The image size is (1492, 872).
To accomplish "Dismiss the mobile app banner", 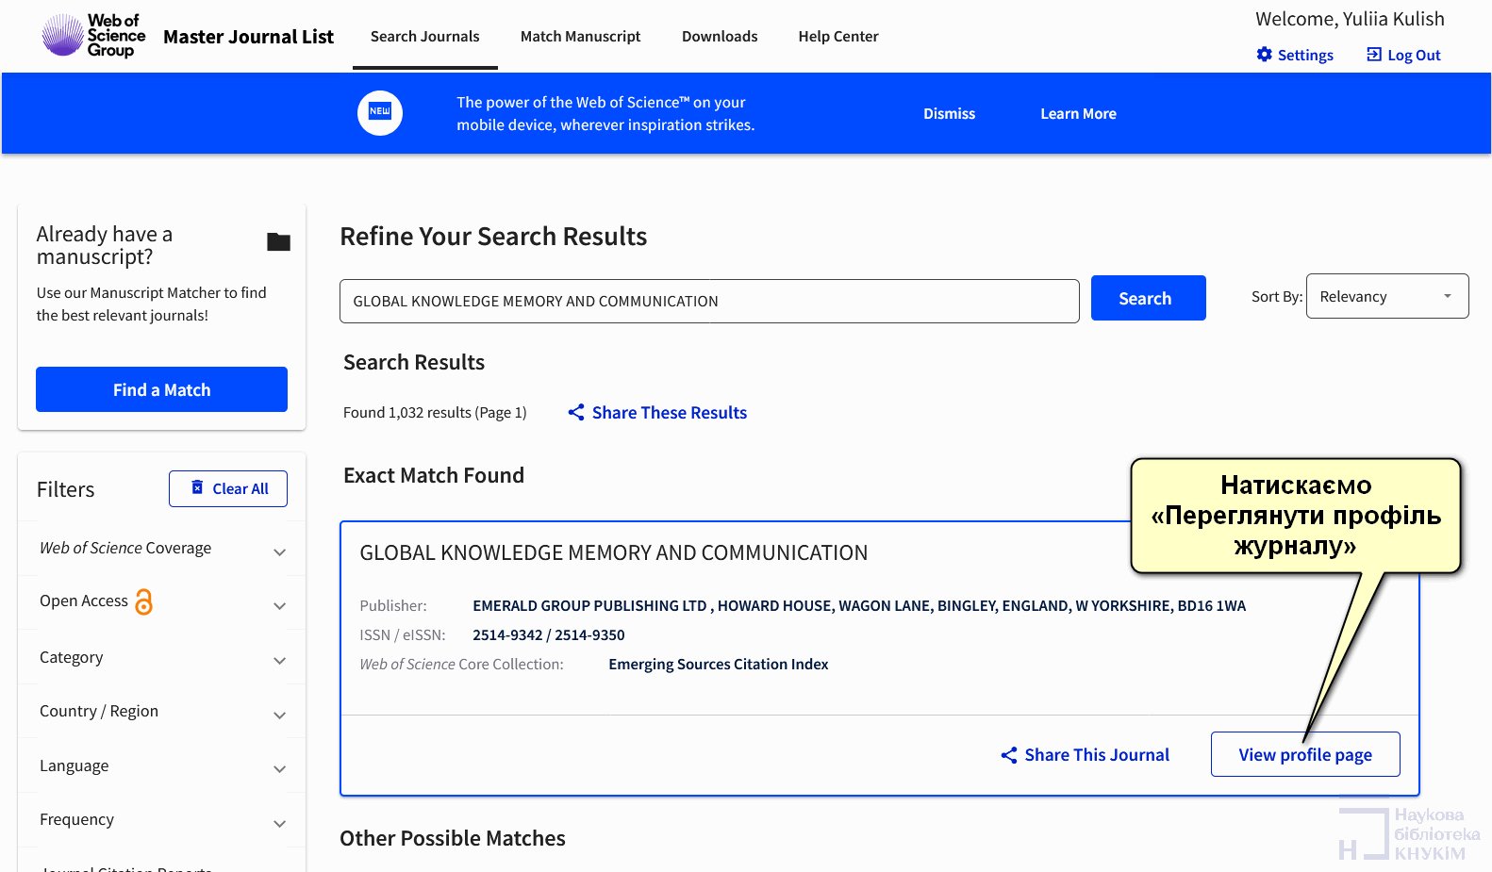I will coord(949,113).
